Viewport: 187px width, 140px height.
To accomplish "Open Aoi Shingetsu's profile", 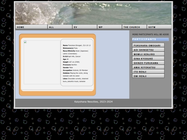I will [148, 50].
